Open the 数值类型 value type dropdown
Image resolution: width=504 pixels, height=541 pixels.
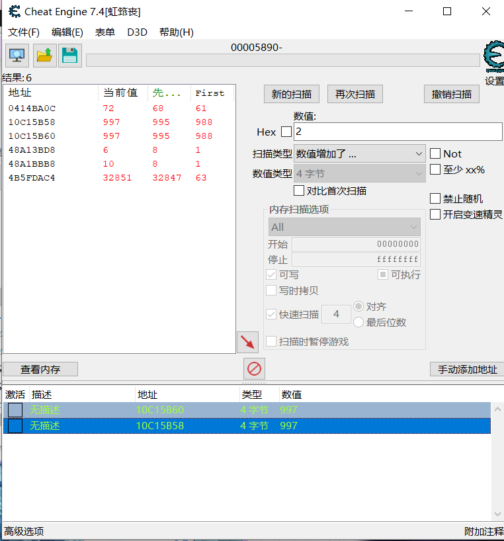[x=359, y=173]
